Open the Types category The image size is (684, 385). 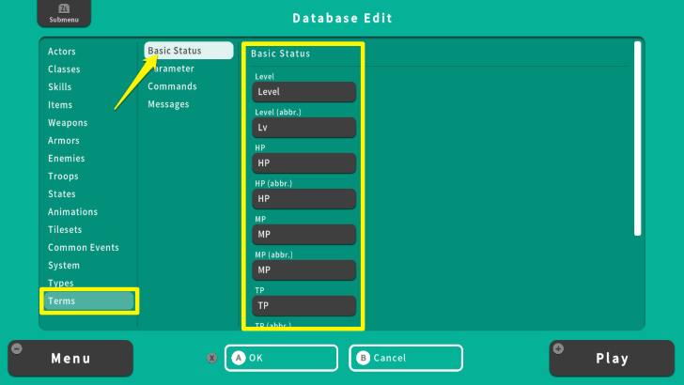[61, 284]
